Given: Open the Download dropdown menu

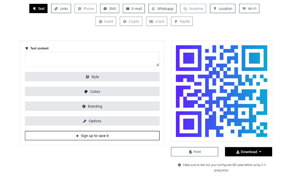Looking at the screenshot, I should click(248, 152).
